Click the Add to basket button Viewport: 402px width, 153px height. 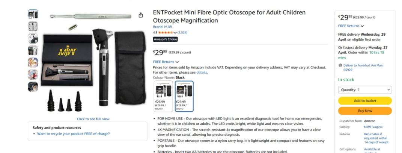[x=365, y=101]
